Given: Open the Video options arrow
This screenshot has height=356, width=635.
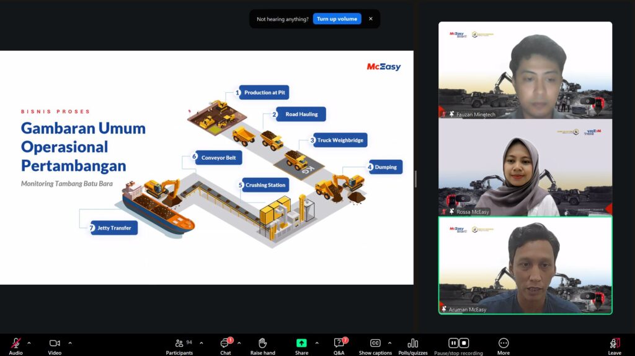Looking at the screenshot, I should click(x=70, y=343).
